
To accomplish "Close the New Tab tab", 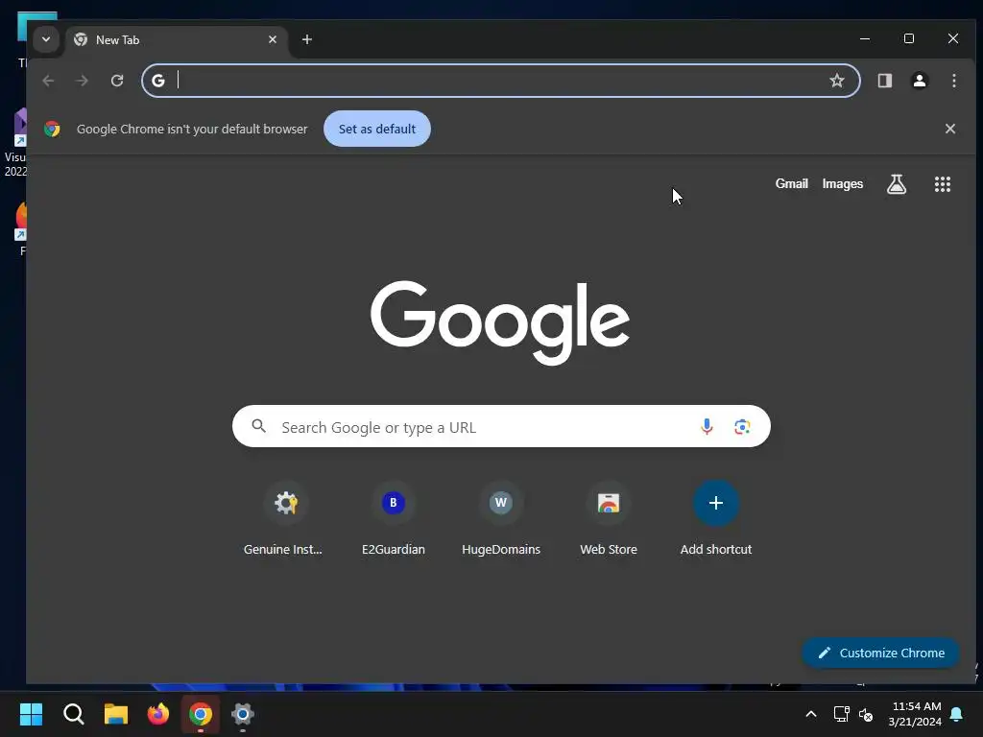I will (x=273, y=39).
